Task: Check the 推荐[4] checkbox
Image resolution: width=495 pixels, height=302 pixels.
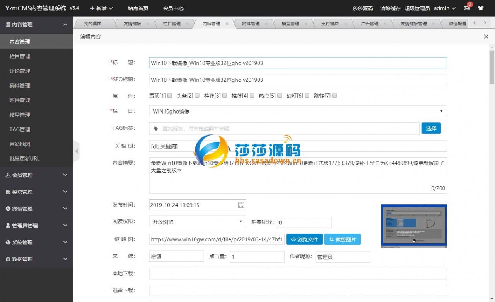Action: point(252,95)
